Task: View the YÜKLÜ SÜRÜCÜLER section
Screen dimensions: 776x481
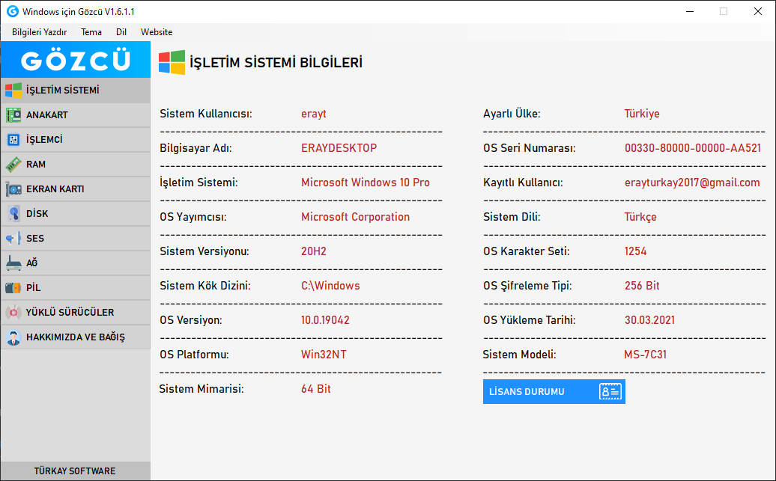Action: [x=76, y=313]
